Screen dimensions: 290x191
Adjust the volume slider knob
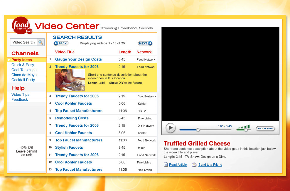click(x=246, y=130)
